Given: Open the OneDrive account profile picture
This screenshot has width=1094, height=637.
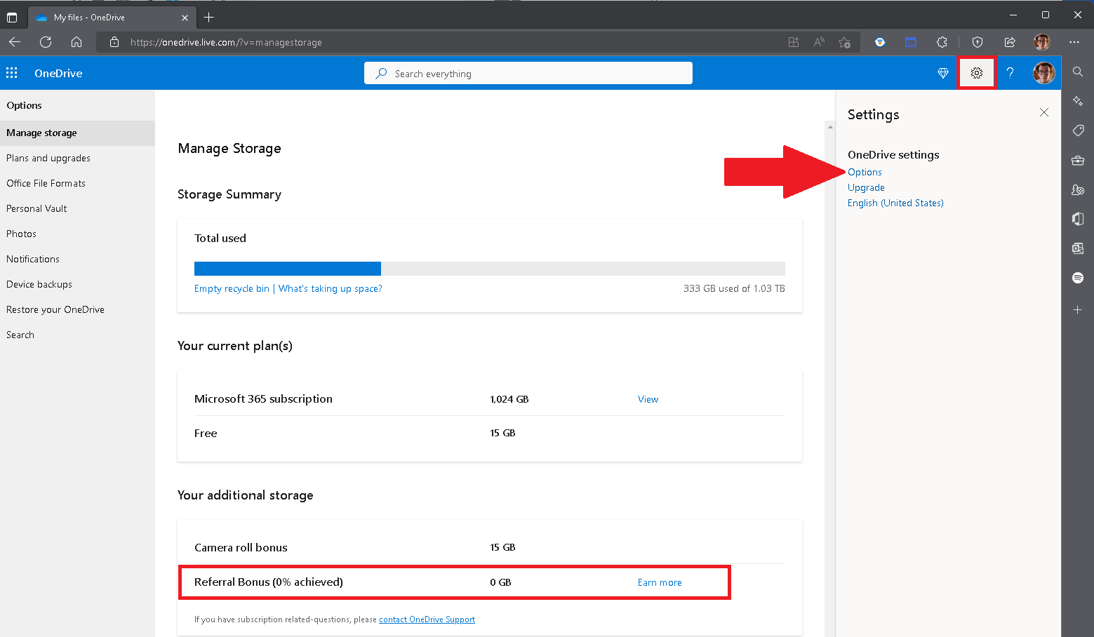Looking at the screenshot, I should point(1044,73).
